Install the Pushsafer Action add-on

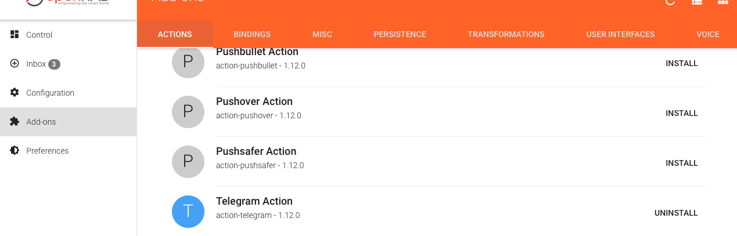coord(681,163)
